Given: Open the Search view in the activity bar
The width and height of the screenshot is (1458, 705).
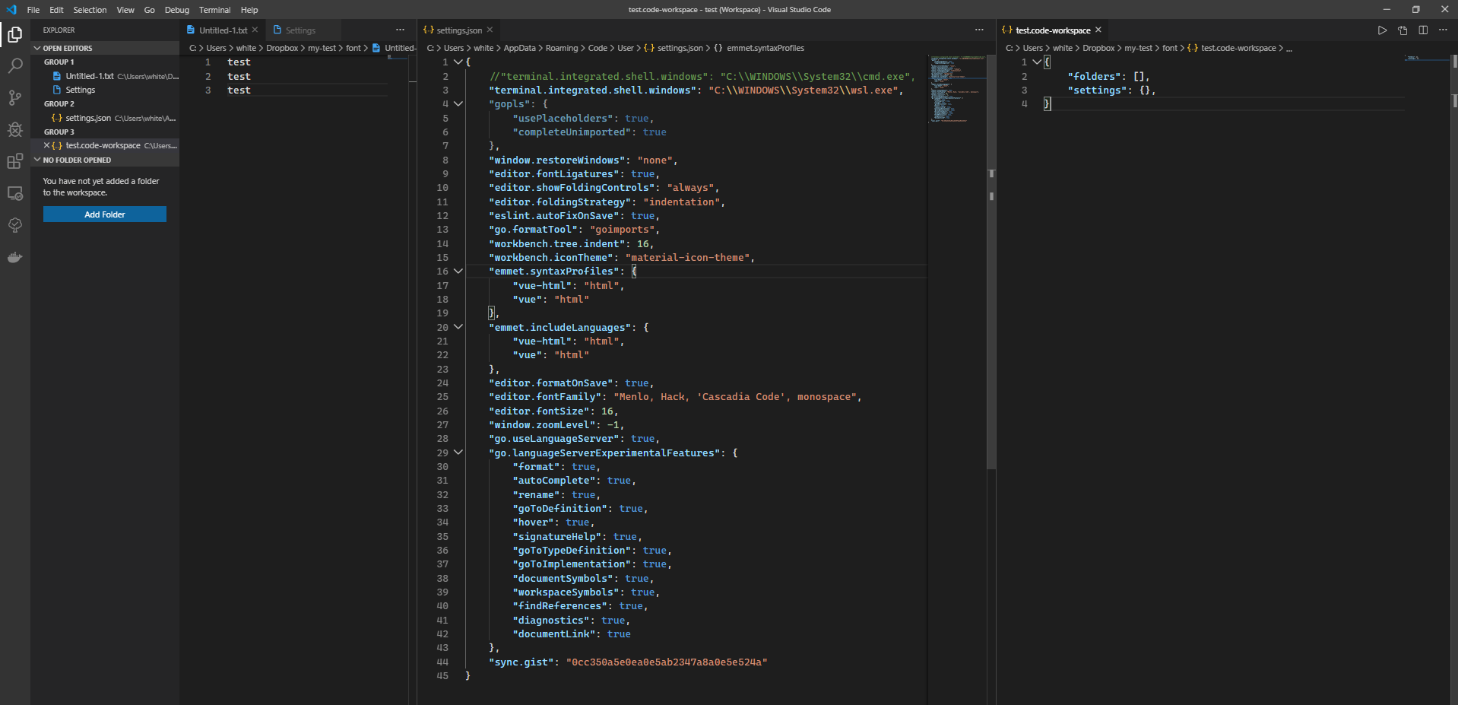Looking at the screenshot, I should pyautogui.click(x=15, y=66).
